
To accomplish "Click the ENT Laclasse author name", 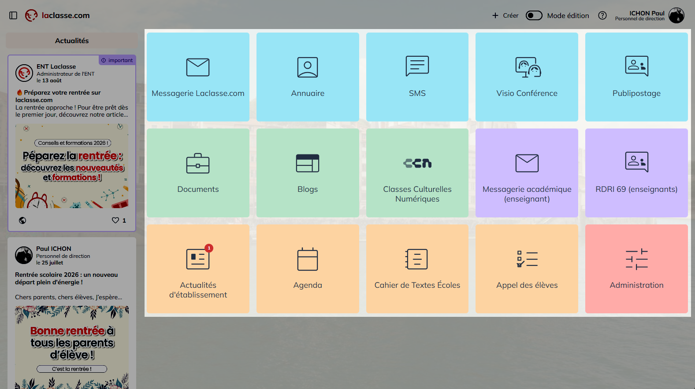I will pyautogui.click(x=56, y=66).
